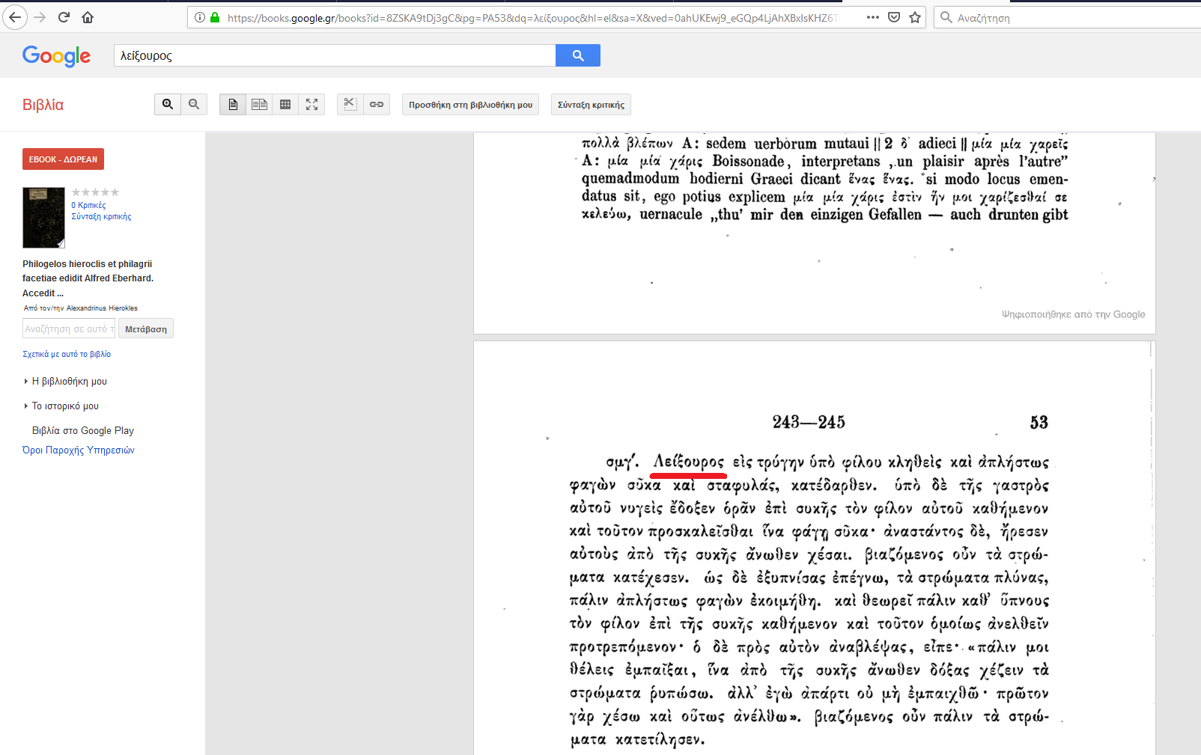Viewport: 1201px width, 755px height.
Task: Open the Βιβλία books home link
Action: point(43,105)
